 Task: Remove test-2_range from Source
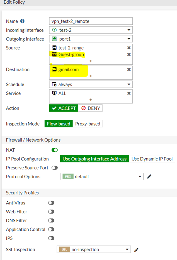click(129, 48)
